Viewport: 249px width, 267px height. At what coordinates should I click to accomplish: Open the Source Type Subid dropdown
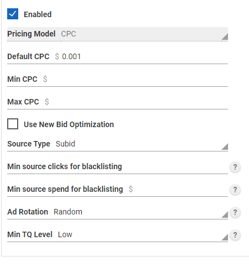(118, 144)
